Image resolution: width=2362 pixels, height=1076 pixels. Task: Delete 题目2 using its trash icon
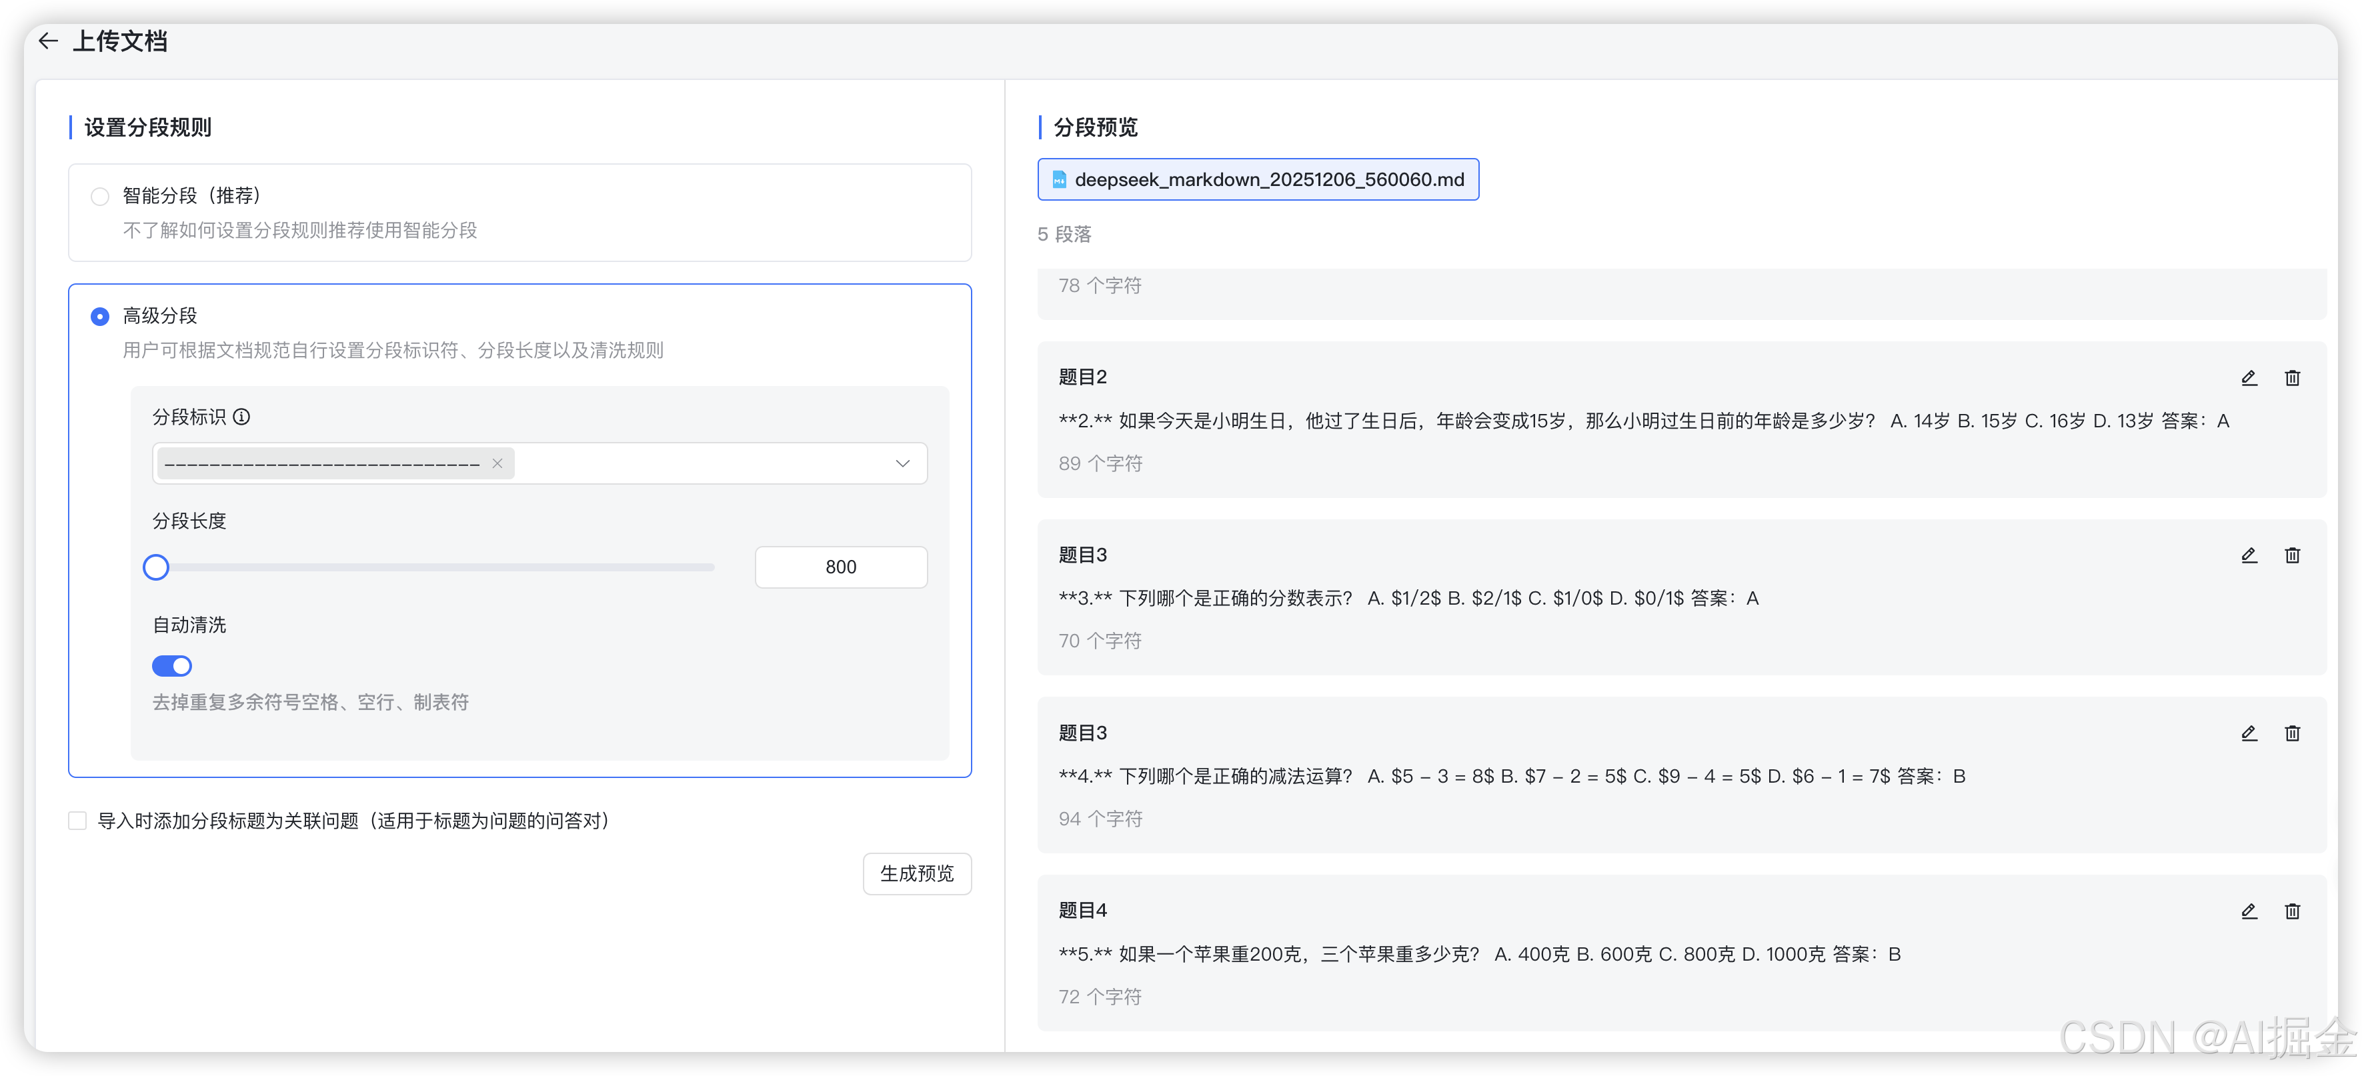tap(2293, 377)
